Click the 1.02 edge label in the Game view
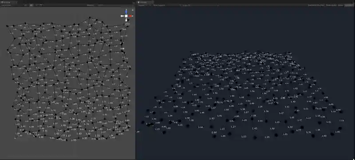This screenshot has height=160, width=355. click(x=290, y=127)
